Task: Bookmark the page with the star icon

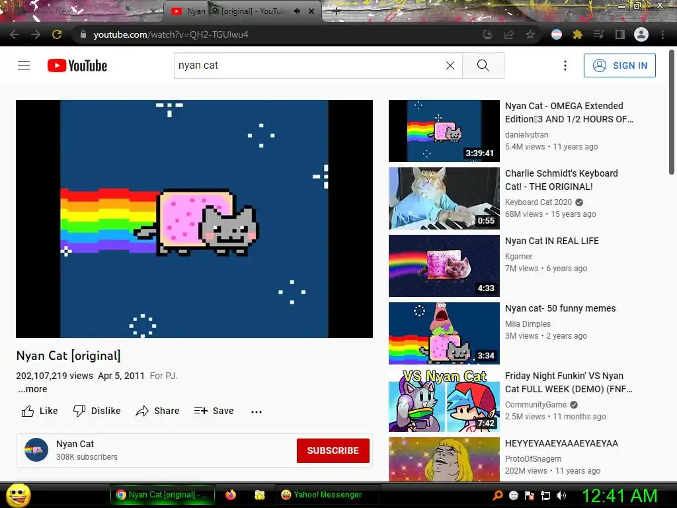Action: tap(530, 34)
